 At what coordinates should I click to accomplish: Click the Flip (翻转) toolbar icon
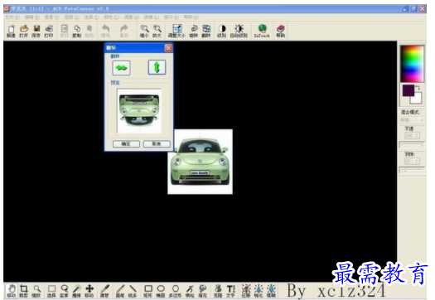206,31
